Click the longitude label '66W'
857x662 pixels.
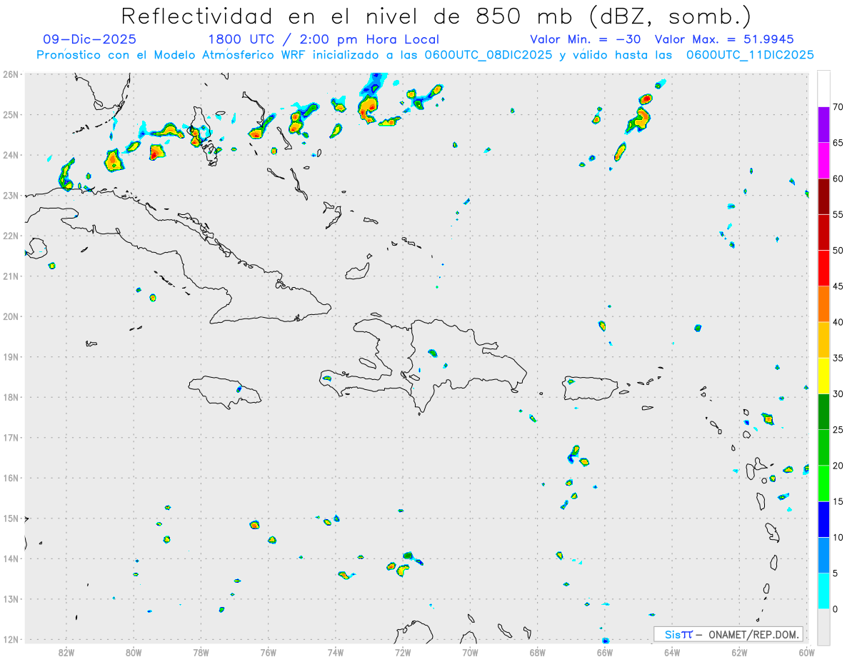point(605,652)
